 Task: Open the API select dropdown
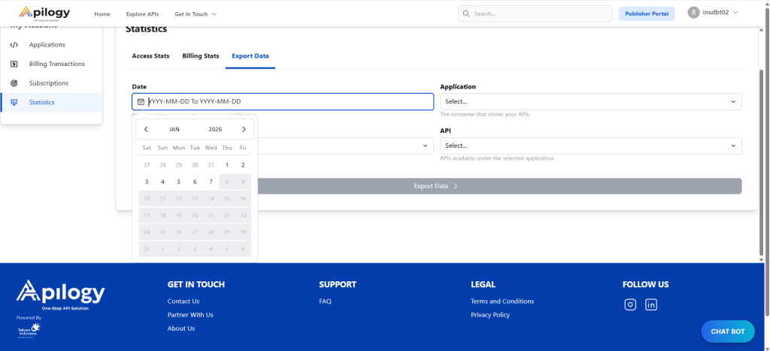tap(590, 145)
